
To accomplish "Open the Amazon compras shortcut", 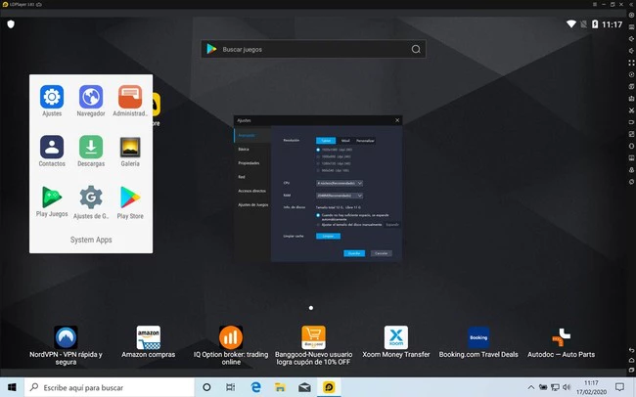I will (148, 338).
